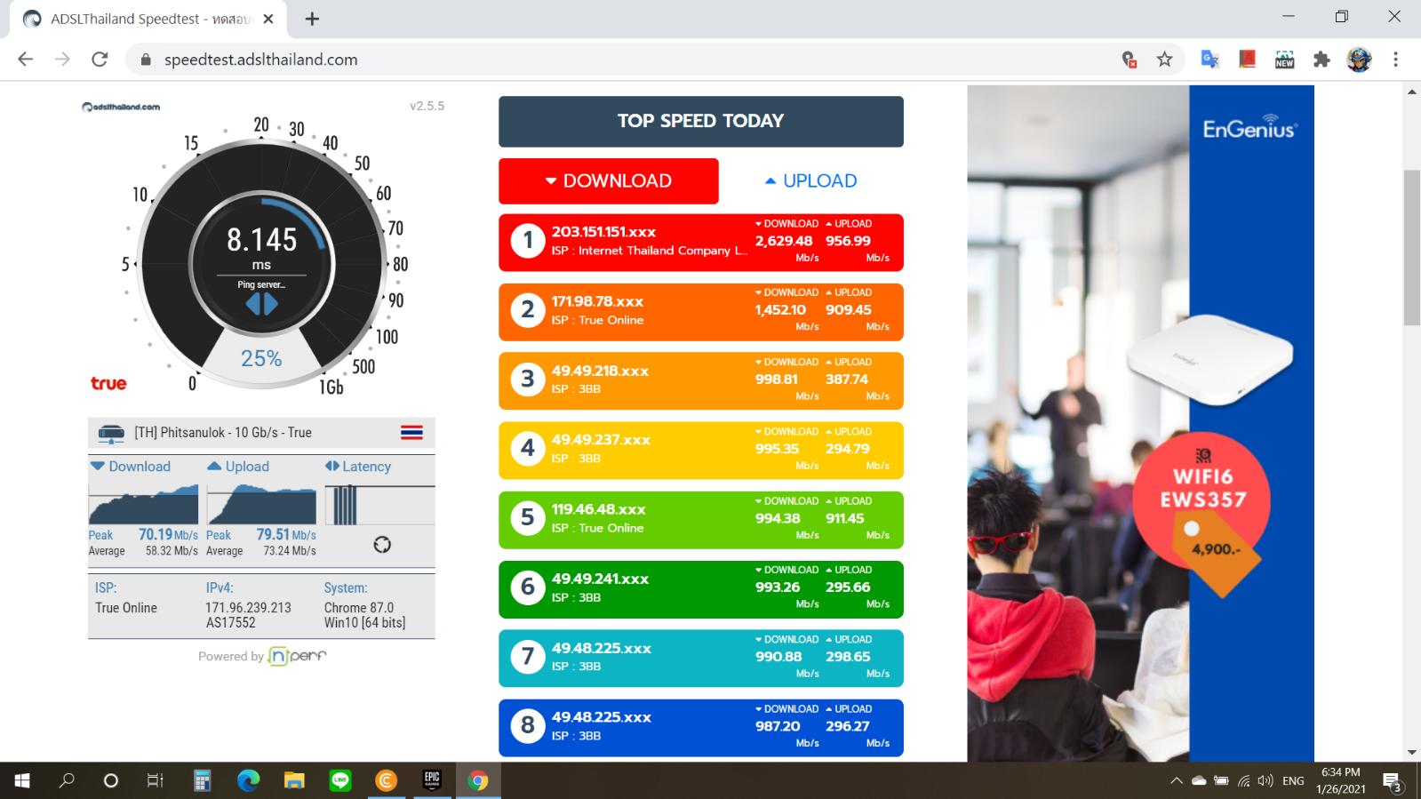The image size is (1421, 799).
Task: Go back to the previous page
Action: click(x=25, y=60)
